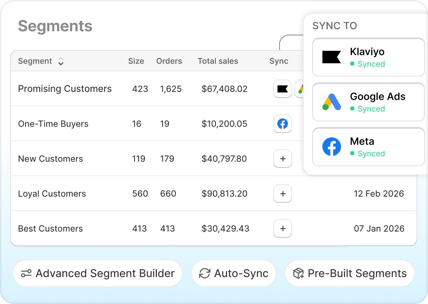Open Pre-Built Segments

(350, 273)
